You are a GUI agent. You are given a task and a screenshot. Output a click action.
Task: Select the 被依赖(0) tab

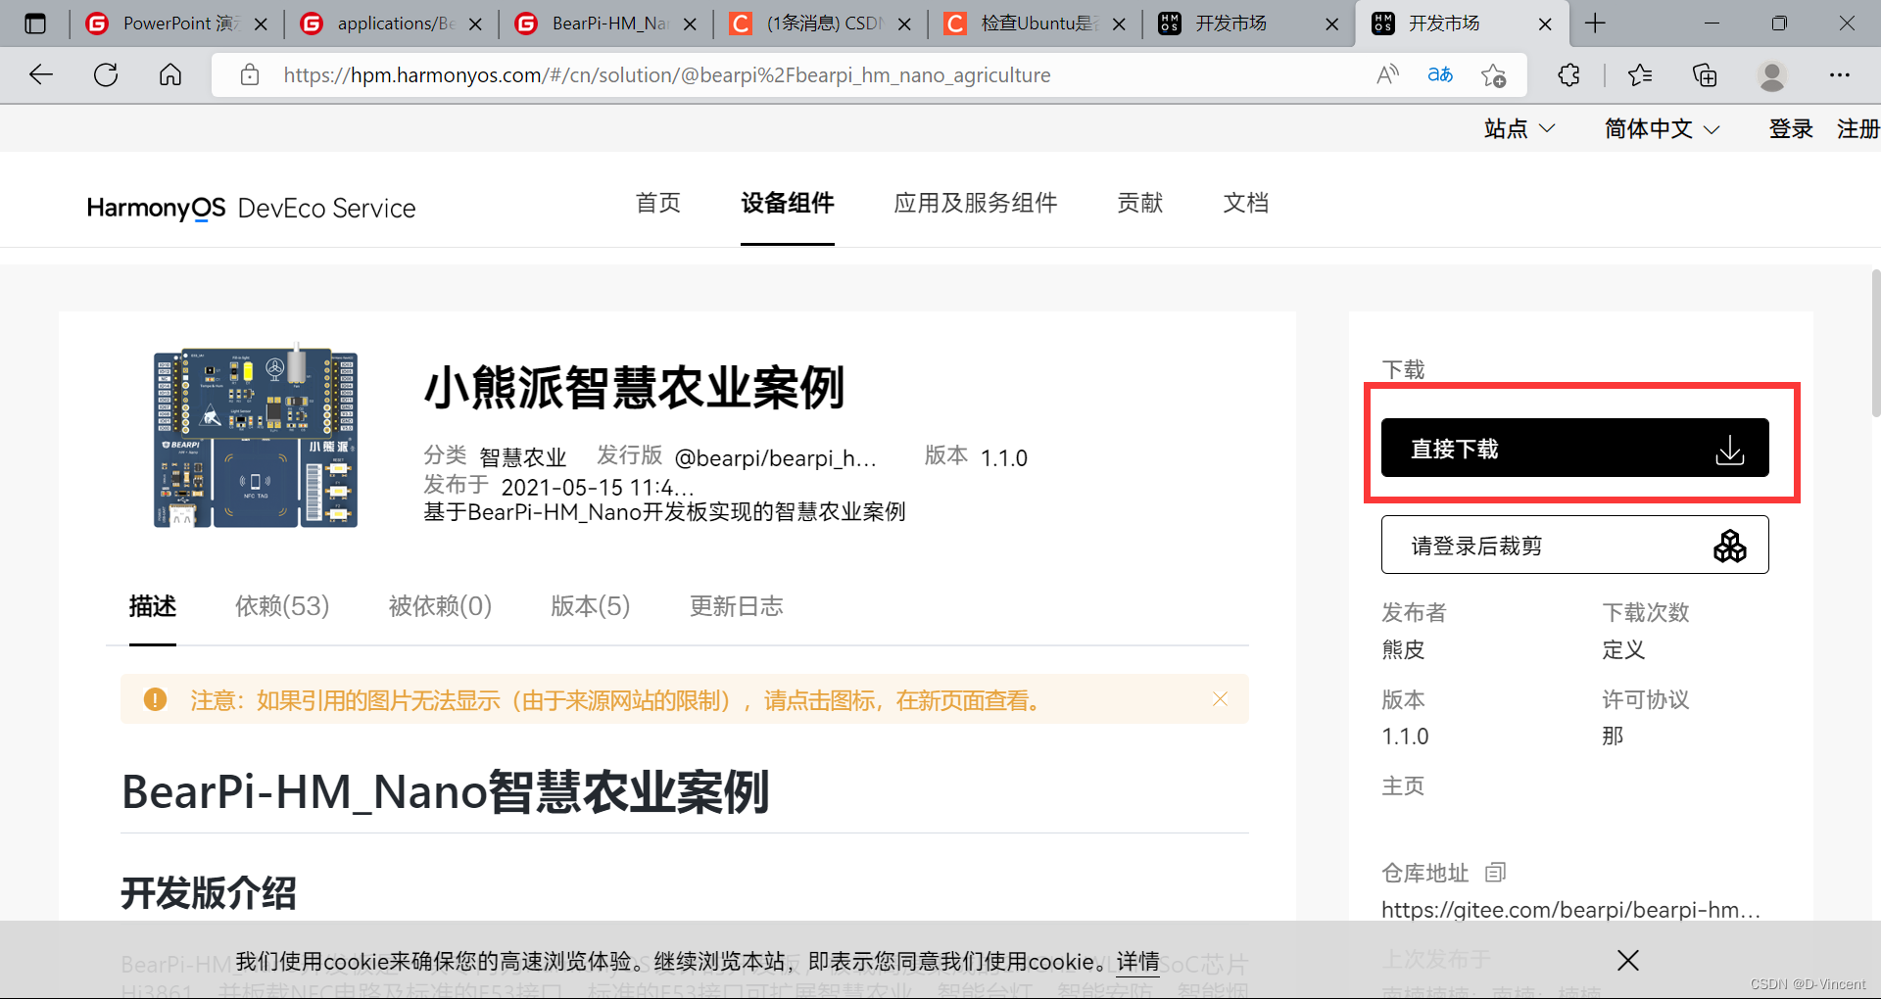440,606
